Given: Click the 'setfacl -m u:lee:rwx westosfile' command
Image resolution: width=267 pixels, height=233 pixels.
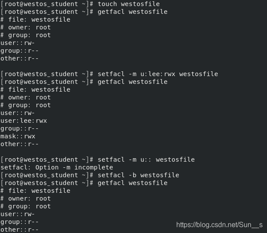Looking at the screenshot, I should (158, 74).
